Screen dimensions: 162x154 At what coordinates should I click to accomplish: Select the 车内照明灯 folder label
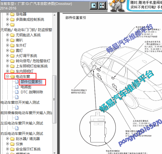click(x=25, y=71)
